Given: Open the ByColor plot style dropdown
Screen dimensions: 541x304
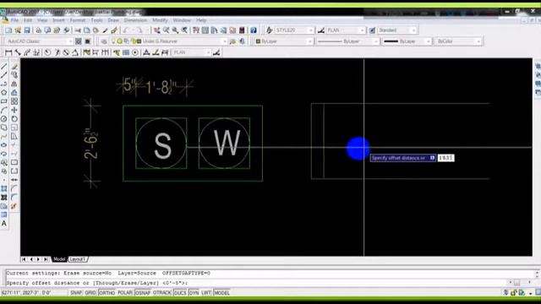Looking at the screenshot, I should tap(458, 41).
